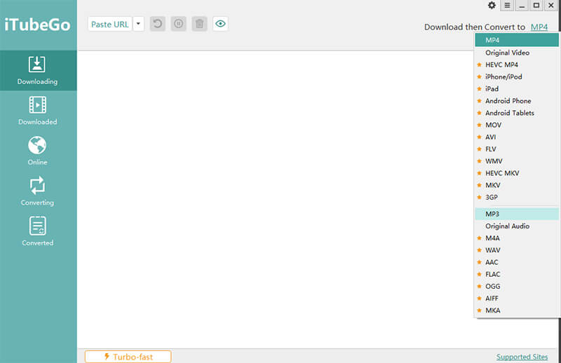The height and width of the screenshot is (363, 561).
Task: Pick WMV from the format list
Action: pos(517,161)
